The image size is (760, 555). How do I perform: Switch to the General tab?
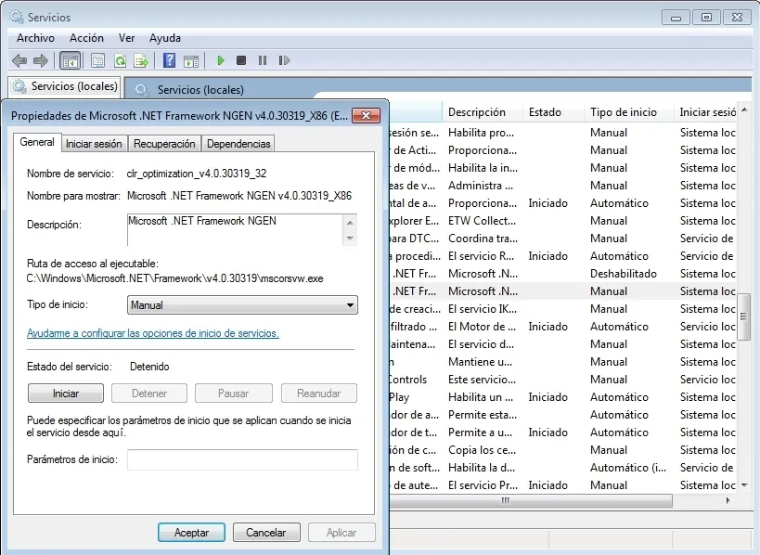[37, 142]
